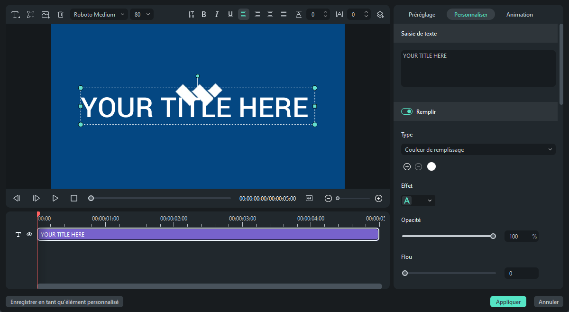Hide the YOUR TITLE HERE track
The image size is (569, 312).
pos(29,234)
